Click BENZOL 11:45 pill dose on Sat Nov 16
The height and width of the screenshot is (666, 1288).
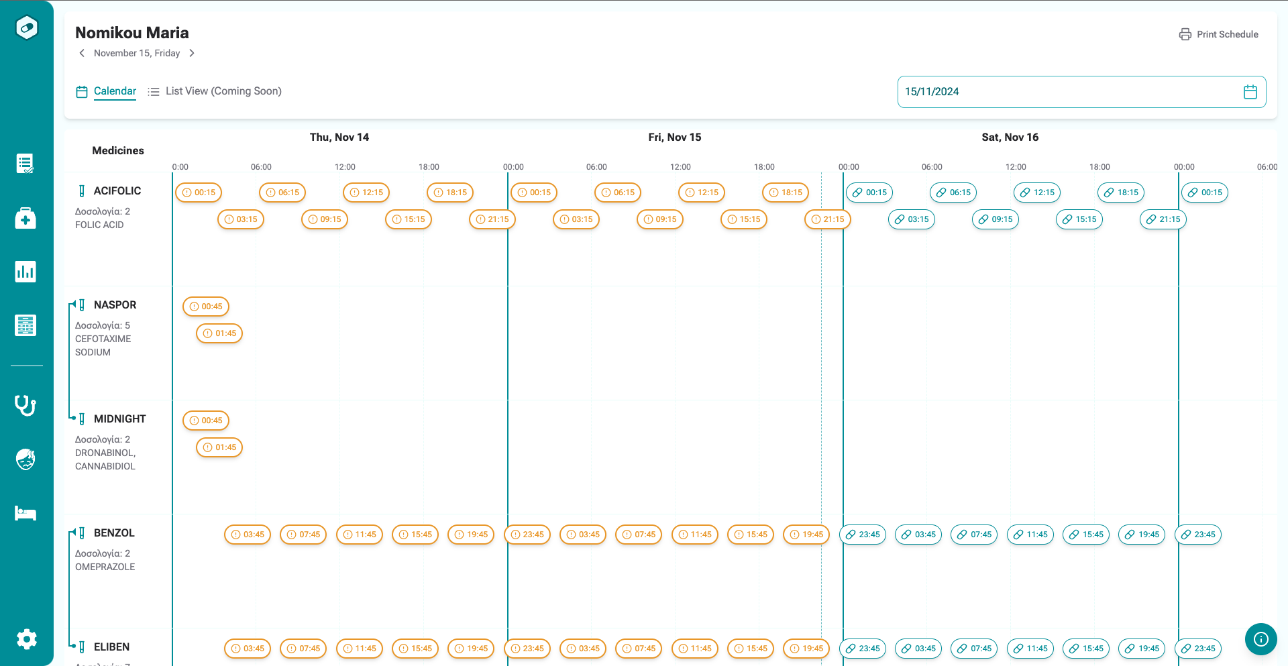[x=1030, y=535]
